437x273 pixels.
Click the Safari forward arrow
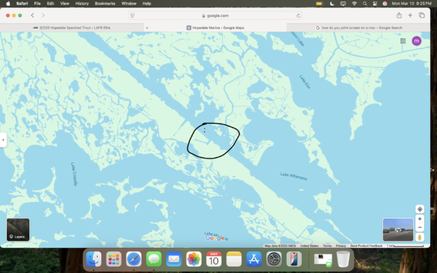[x=43, y=16]
